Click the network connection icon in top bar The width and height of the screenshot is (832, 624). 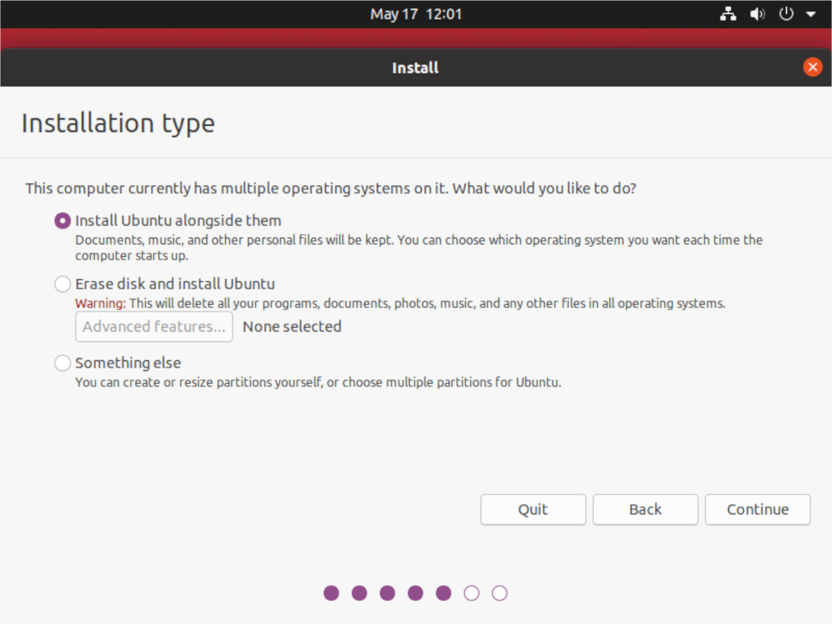[728, 14]
